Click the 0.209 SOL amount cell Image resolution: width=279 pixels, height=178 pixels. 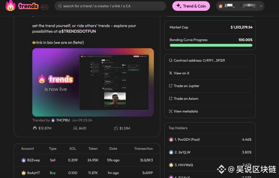pos(73,160)
